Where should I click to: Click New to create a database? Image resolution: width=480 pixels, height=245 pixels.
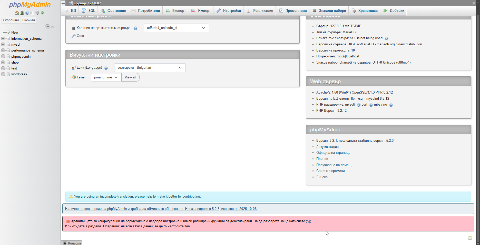[x=15, y=33]
